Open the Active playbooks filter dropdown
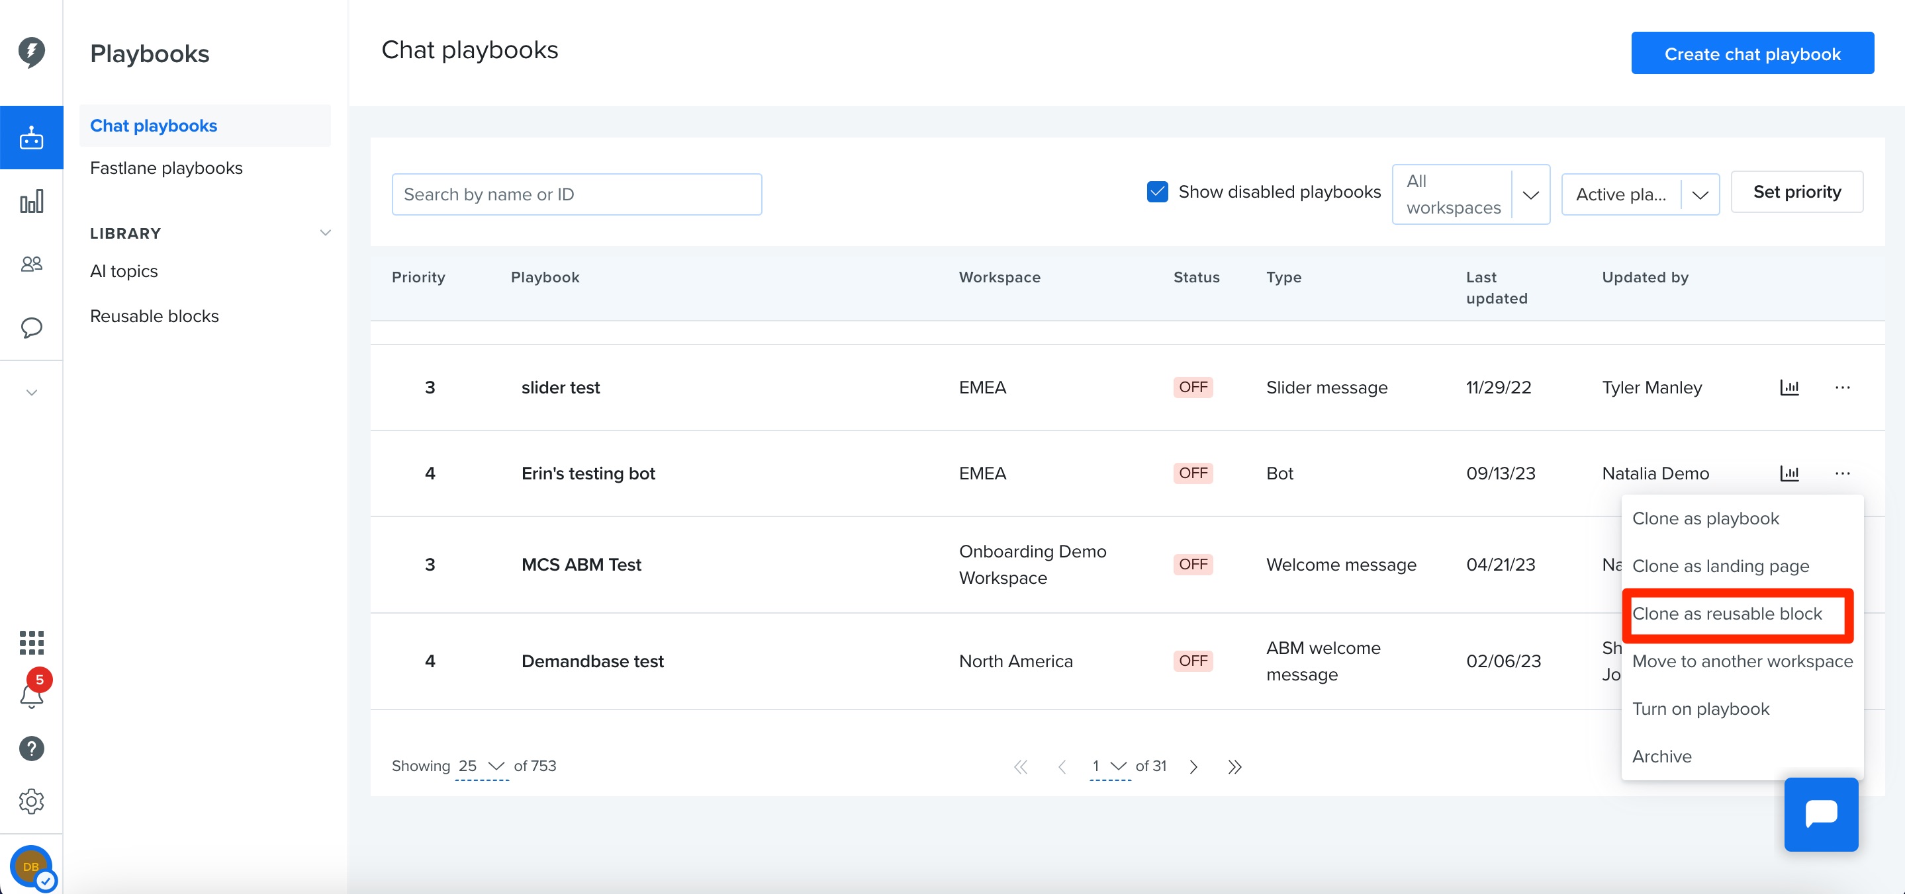The image size is (1905, 894). 1640,194
